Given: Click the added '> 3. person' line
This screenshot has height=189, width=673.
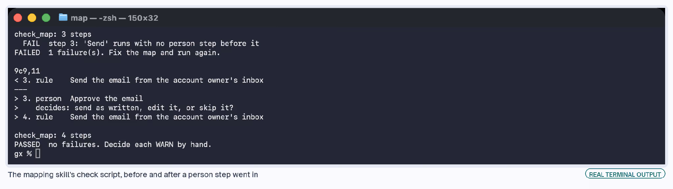Looking at the screenshot, I should (x=79, y=98).
